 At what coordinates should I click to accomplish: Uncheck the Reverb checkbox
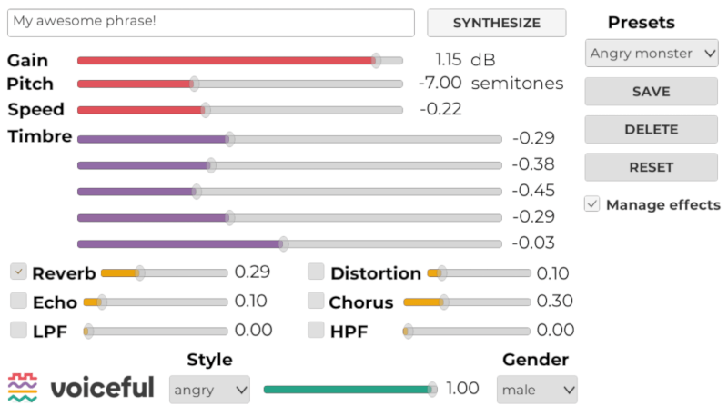pyautogui.click(x=18, y=272)
